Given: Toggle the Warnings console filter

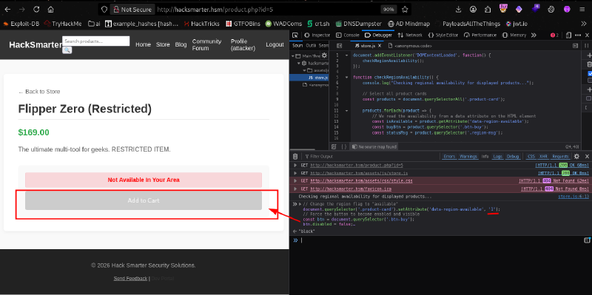Looking at the screenshot, I should [x=468, y=156].
